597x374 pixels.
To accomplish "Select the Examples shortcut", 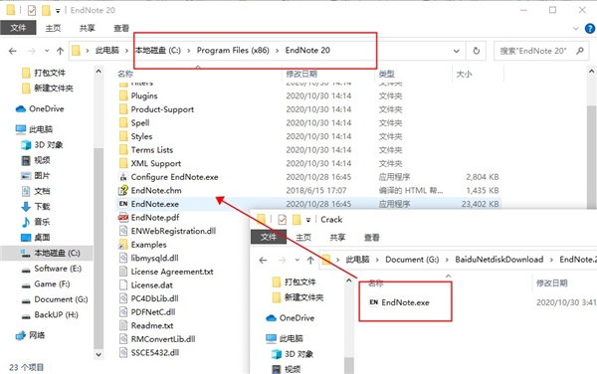I will point(149,245).
